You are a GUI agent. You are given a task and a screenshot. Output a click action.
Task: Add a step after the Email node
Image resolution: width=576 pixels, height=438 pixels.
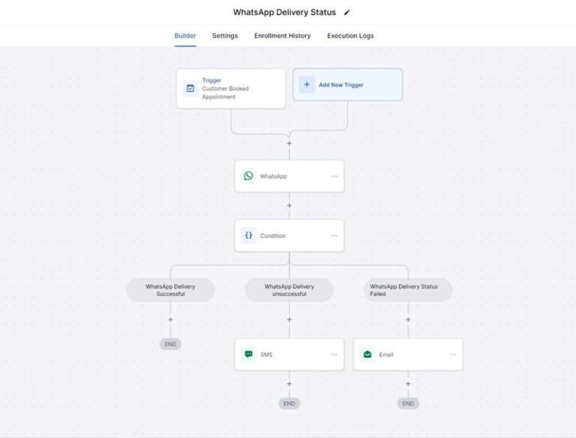tap(408, 383)
